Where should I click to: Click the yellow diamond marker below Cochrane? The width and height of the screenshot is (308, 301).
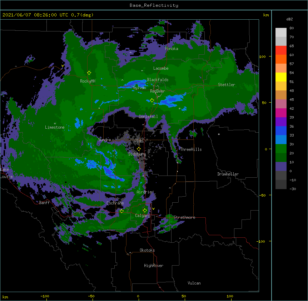(x=121, y=211)
